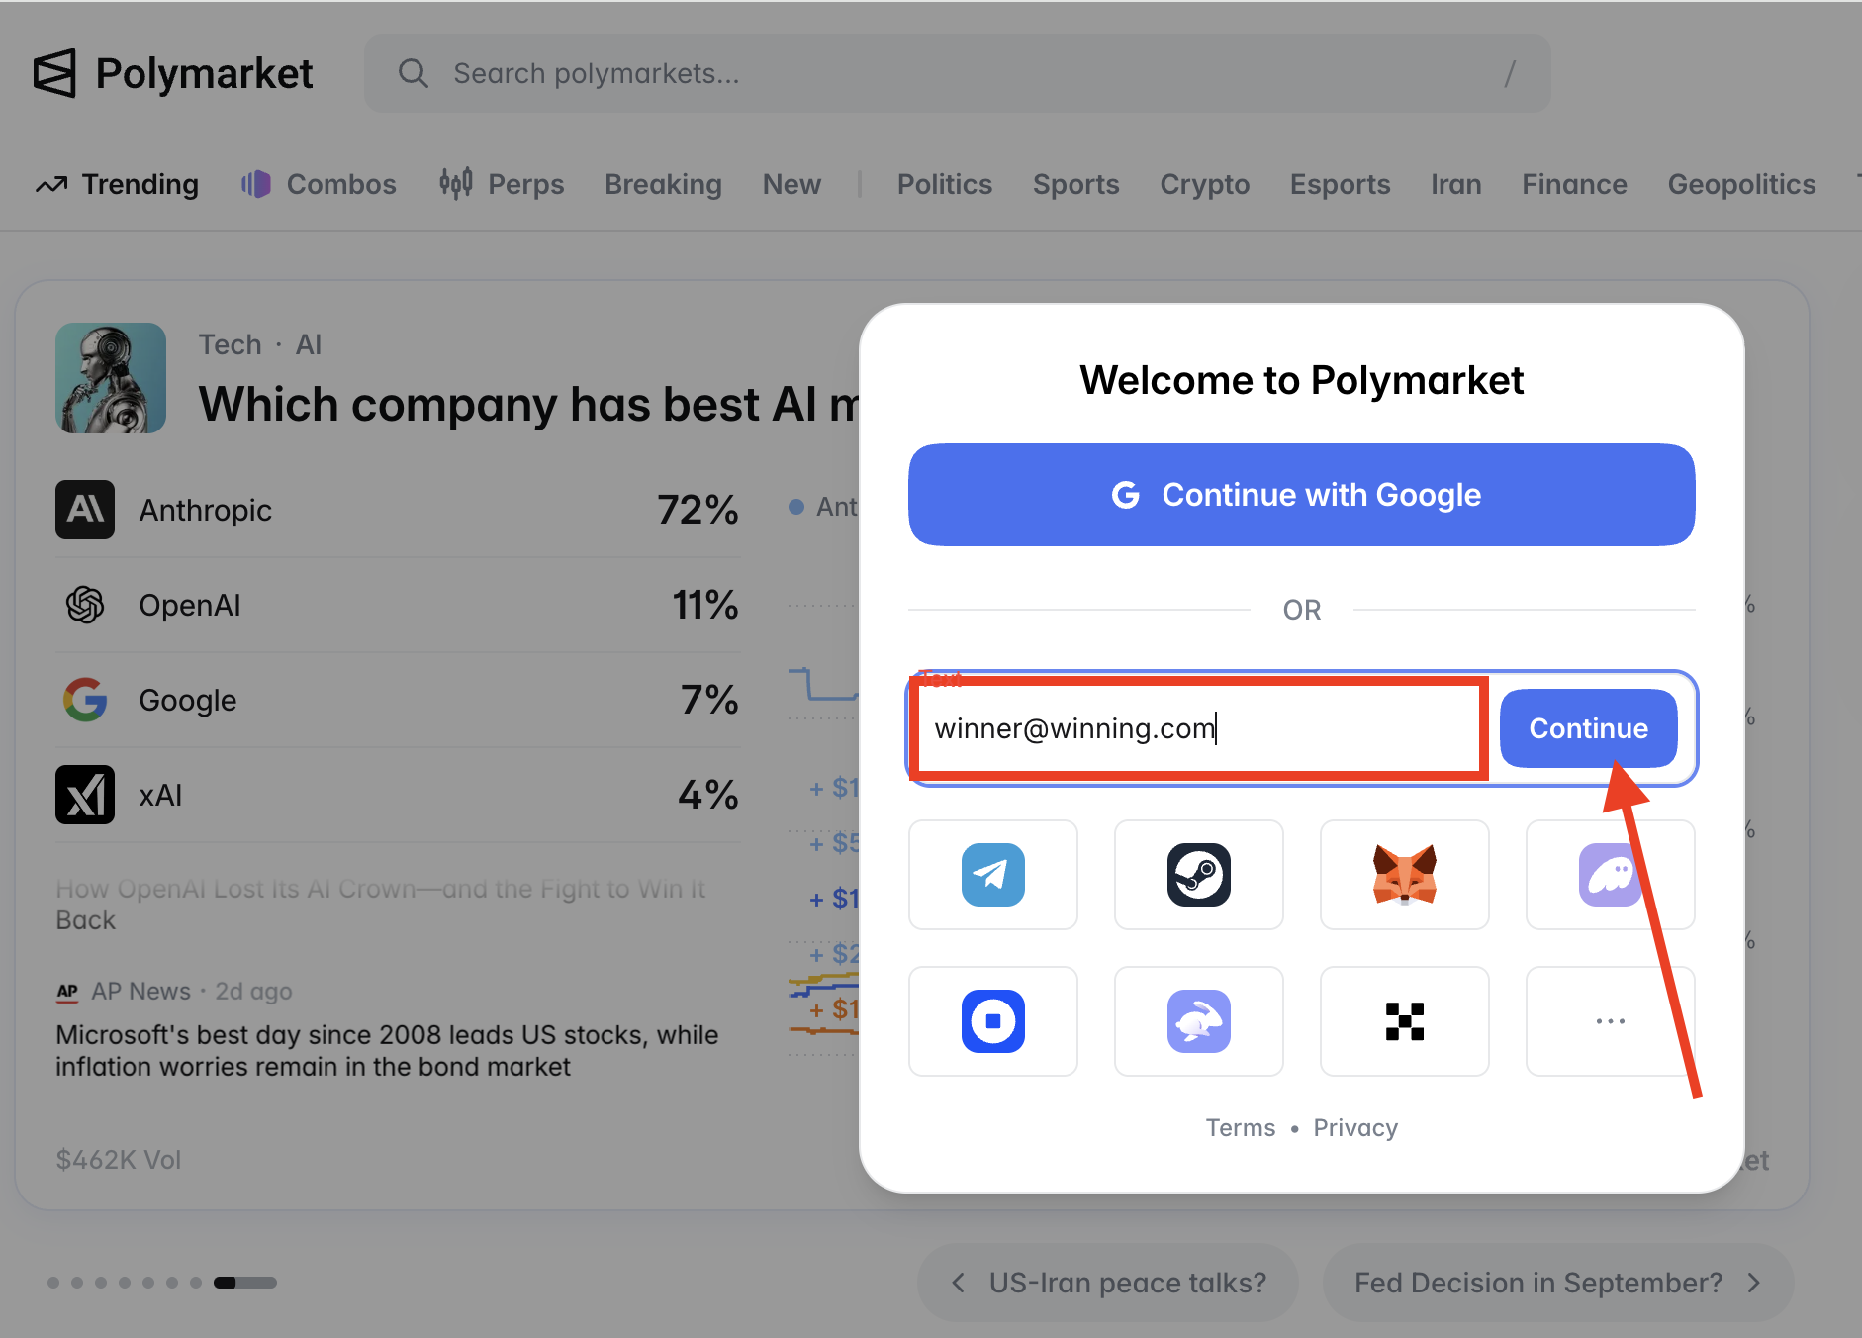The height and width of the screenshot is (1338, 1862).
Task: Switch to the Perps tab
Action: 502,184
